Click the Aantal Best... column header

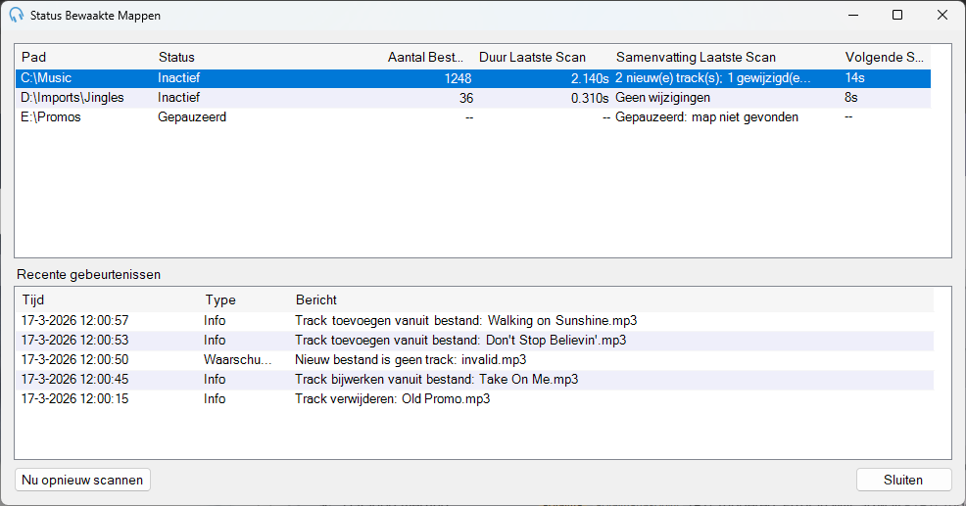427,57
